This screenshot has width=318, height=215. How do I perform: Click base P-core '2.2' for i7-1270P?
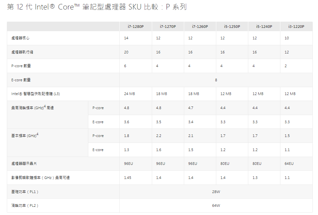pyautogui.click(x=159, y=136)
